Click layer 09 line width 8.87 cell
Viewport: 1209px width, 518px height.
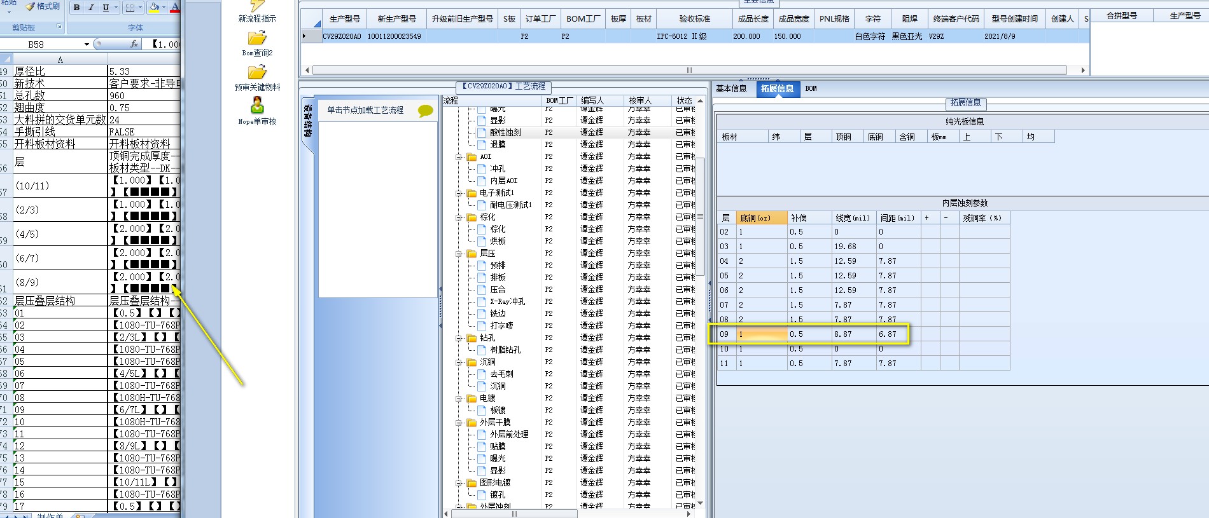[854, 334]
